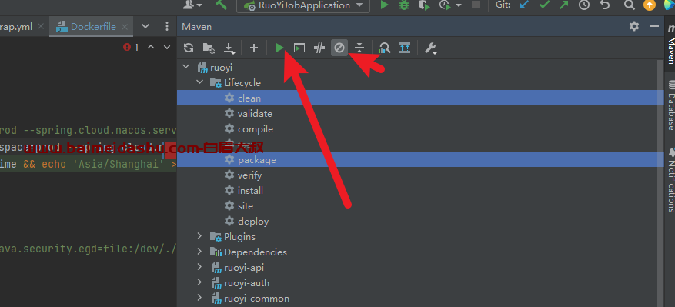The width and height of the screenshot is (675, 307).
Task: Stop the running process square icon
Action: point(476,5)
